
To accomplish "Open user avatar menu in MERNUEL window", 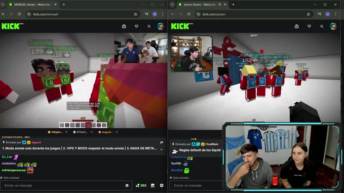I will (x=161, y=26).
